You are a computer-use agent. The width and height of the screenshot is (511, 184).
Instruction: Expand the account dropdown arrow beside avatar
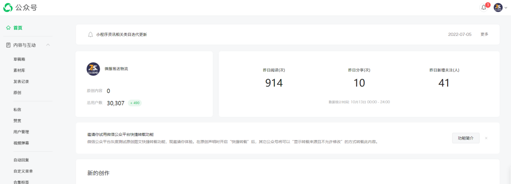click(506, 8)
